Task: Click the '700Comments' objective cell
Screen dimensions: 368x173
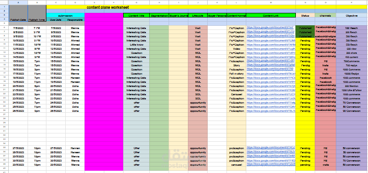Action: point(352,61)
